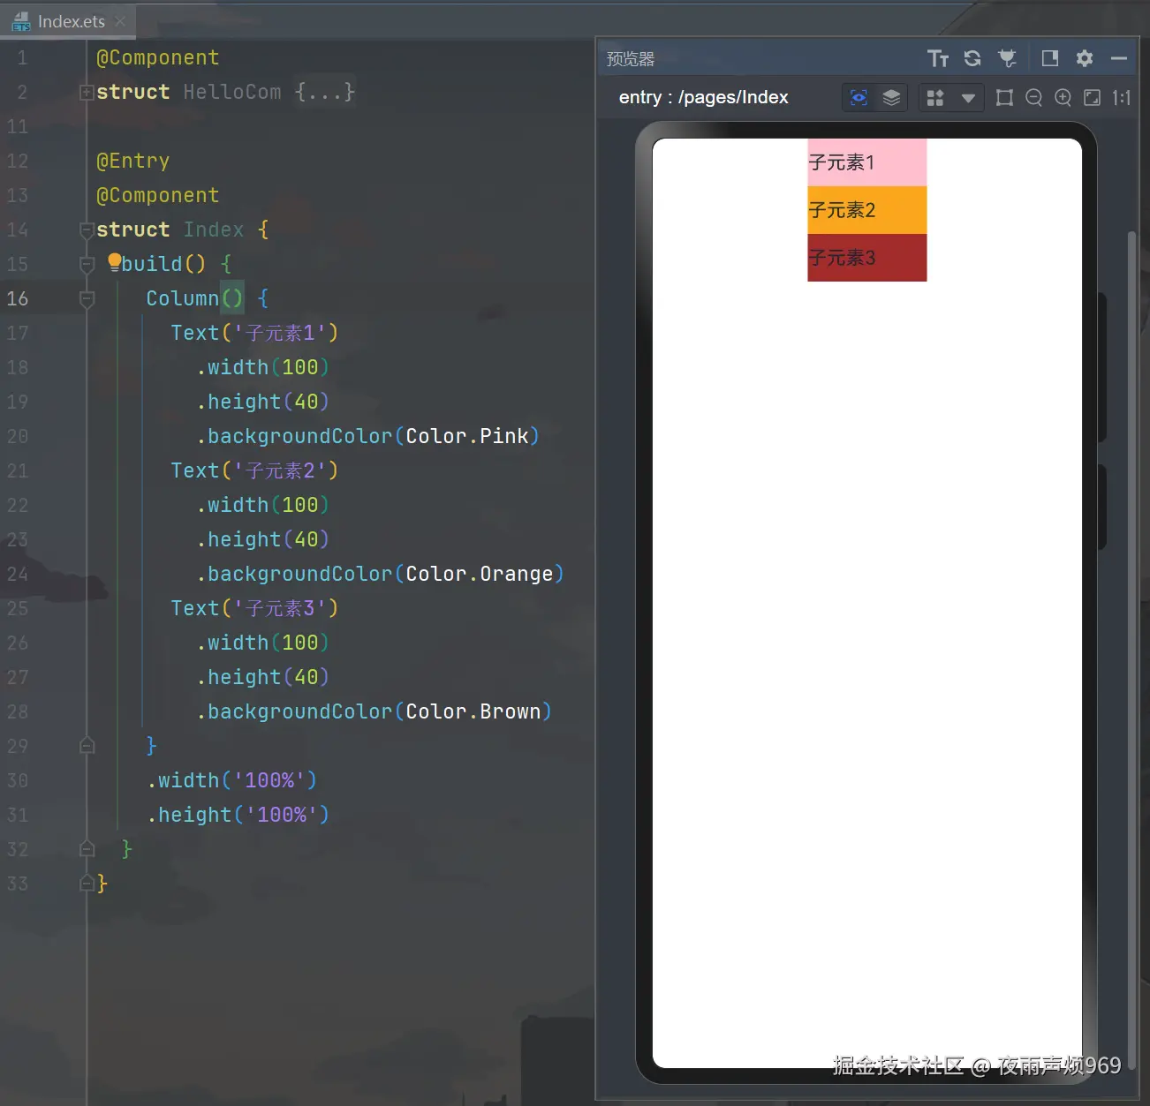Click the fold end marker on line 33
The height and width of the screenshot is (1106, 1150).
tap(87, 883)
